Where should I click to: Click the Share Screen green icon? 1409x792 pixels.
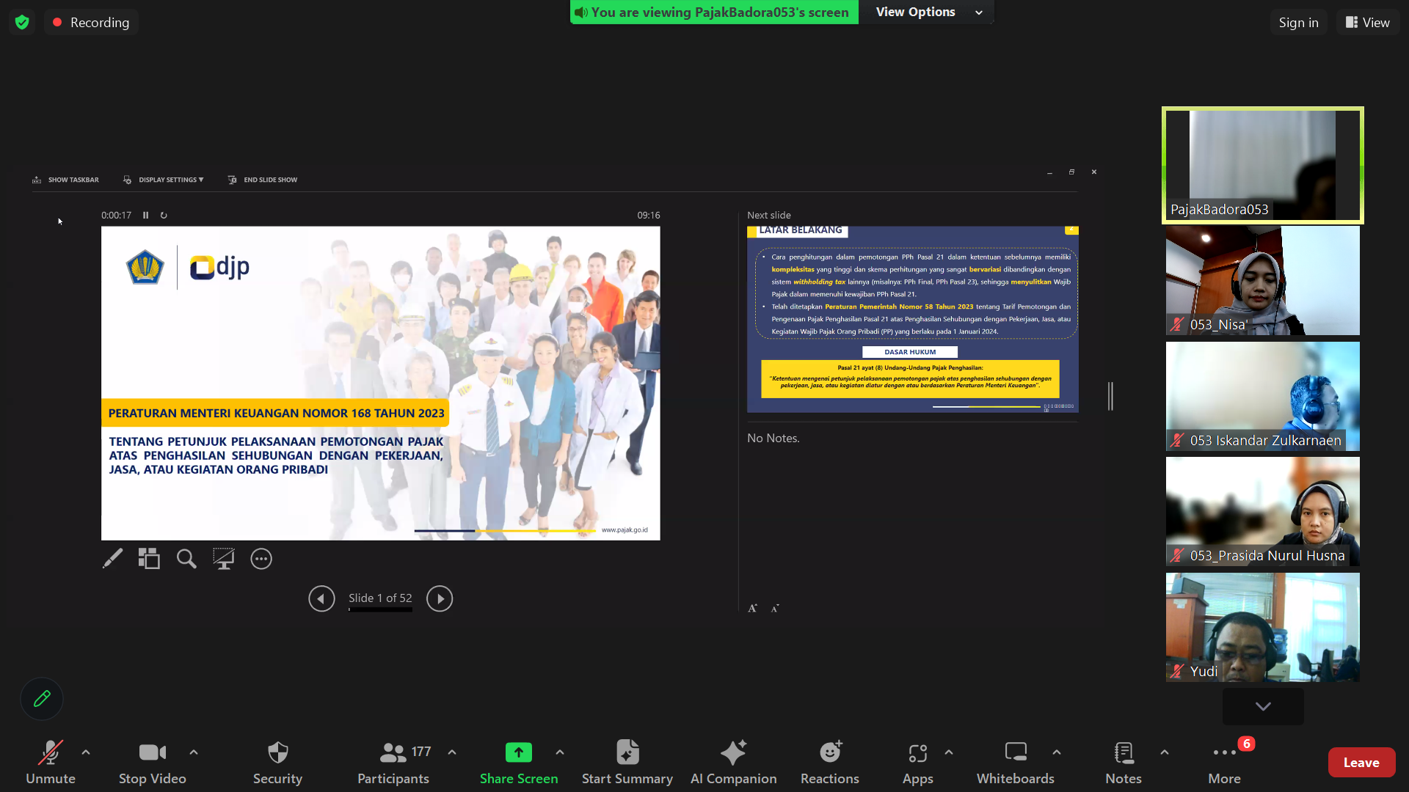click(518, 752)
